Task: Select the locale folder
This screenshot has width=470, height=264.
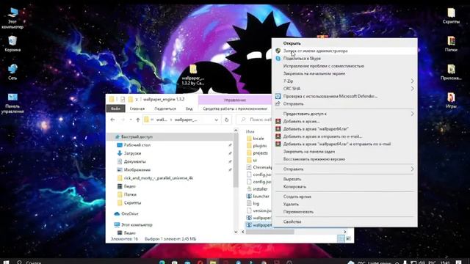Action: (x=256, y=139)
